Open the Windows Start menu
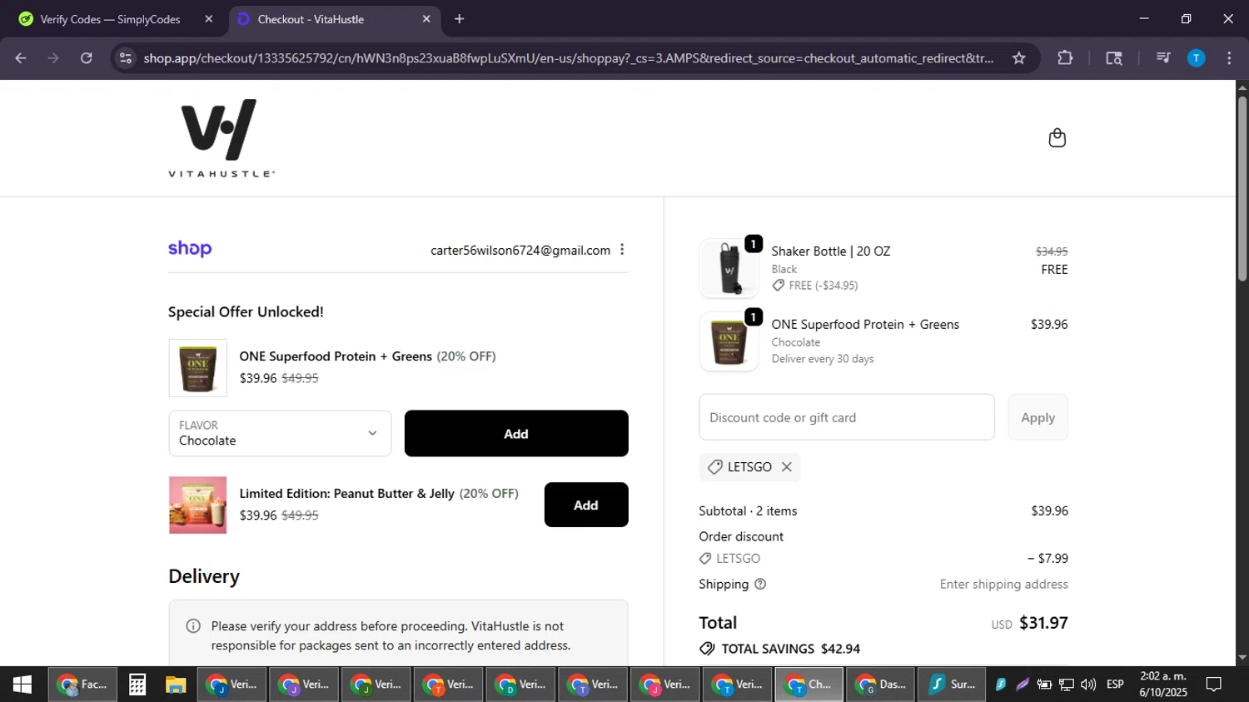This screenshot has height=702, width=1249. click(x=22, y=685)
